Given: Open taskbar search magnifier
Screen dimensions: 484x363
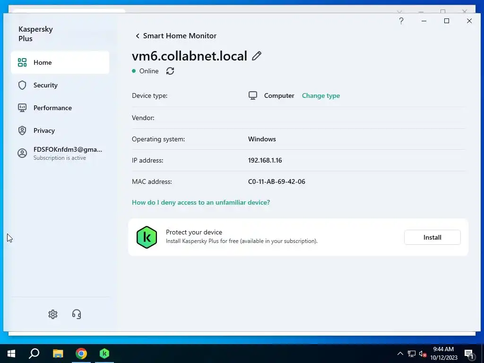Looking at the screenshot, I should (x=34, y=354).
